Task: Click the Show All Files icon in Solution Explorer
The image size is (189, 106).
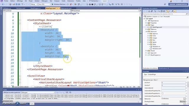Action: pyautogui.click(x=164, y=11)
